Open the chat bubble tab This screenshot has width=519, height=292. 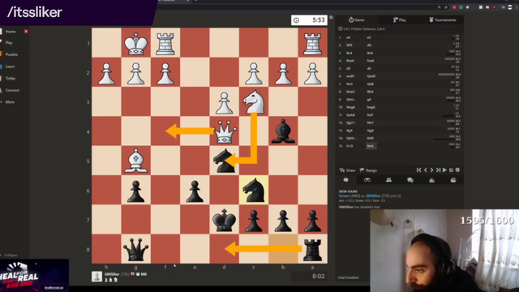(x=346, y=180)
